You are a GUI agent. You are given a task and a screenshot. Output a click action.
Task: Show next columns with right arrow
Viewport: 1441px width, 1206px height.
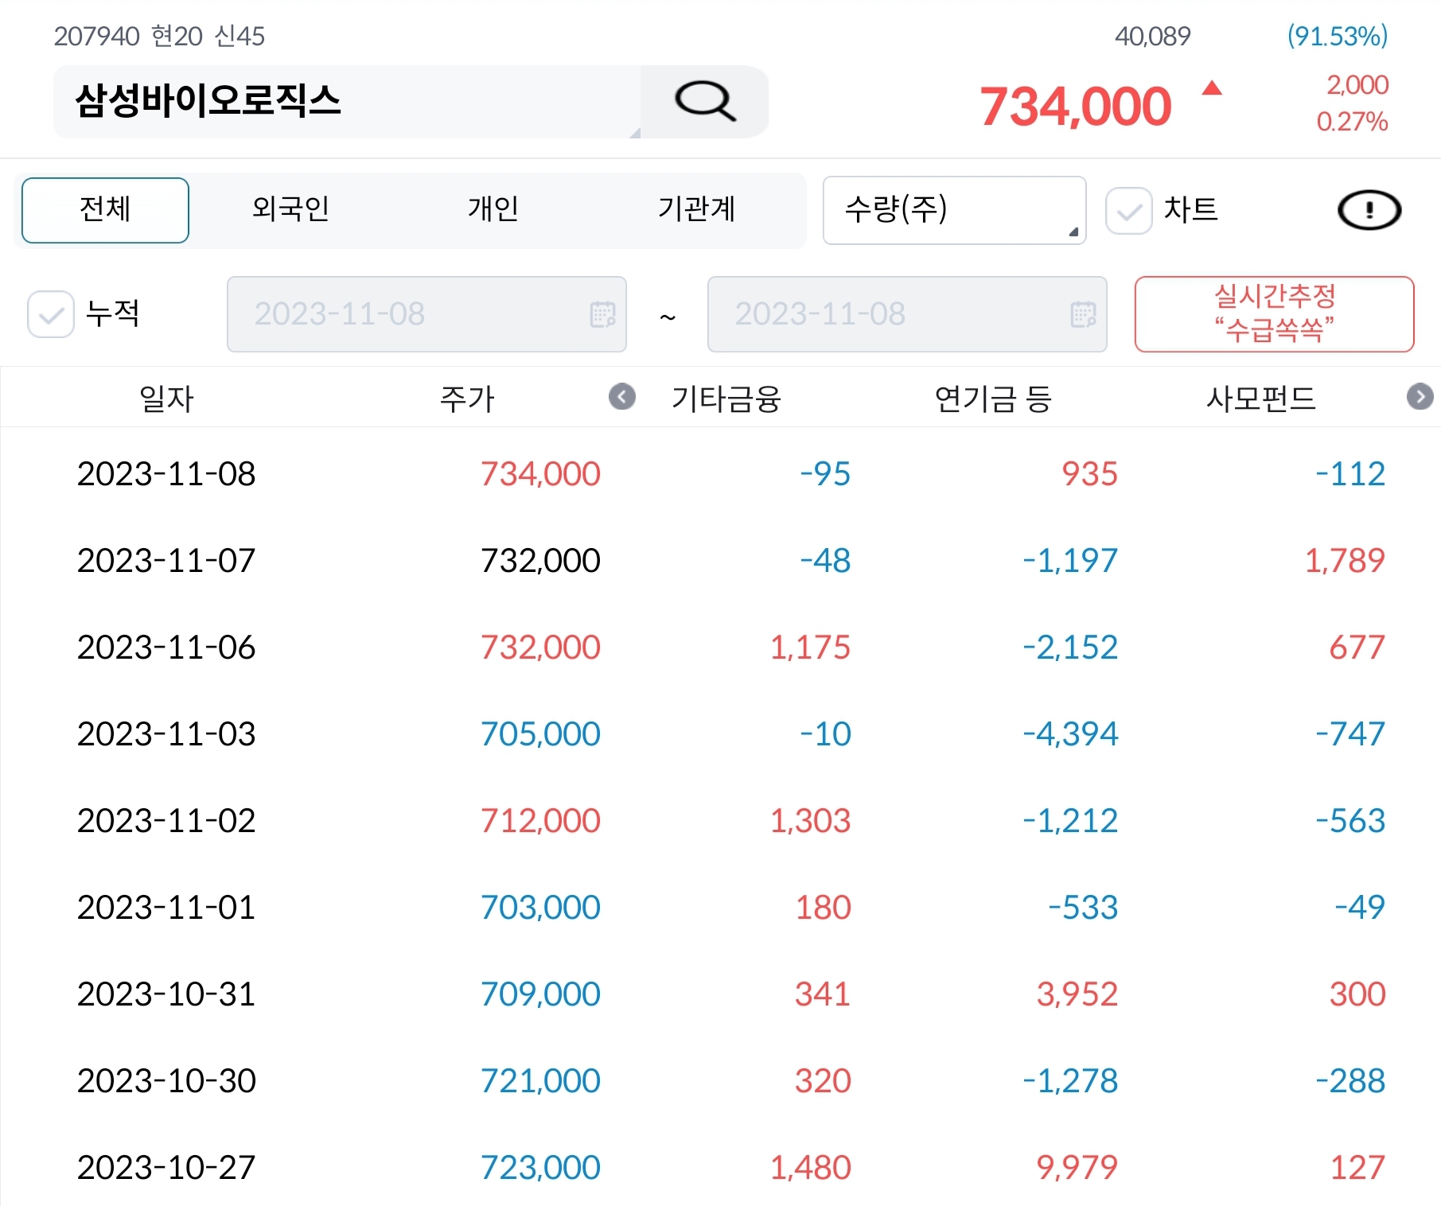tap(1420, 396)
